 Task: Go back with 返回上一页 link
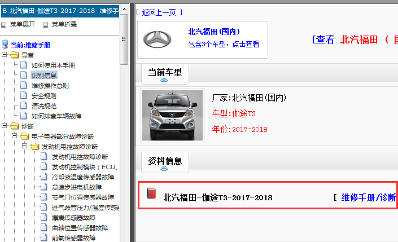(x=159, y=12)
